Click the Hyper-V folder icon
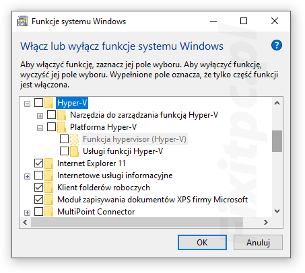 click(x=48, y=103)
